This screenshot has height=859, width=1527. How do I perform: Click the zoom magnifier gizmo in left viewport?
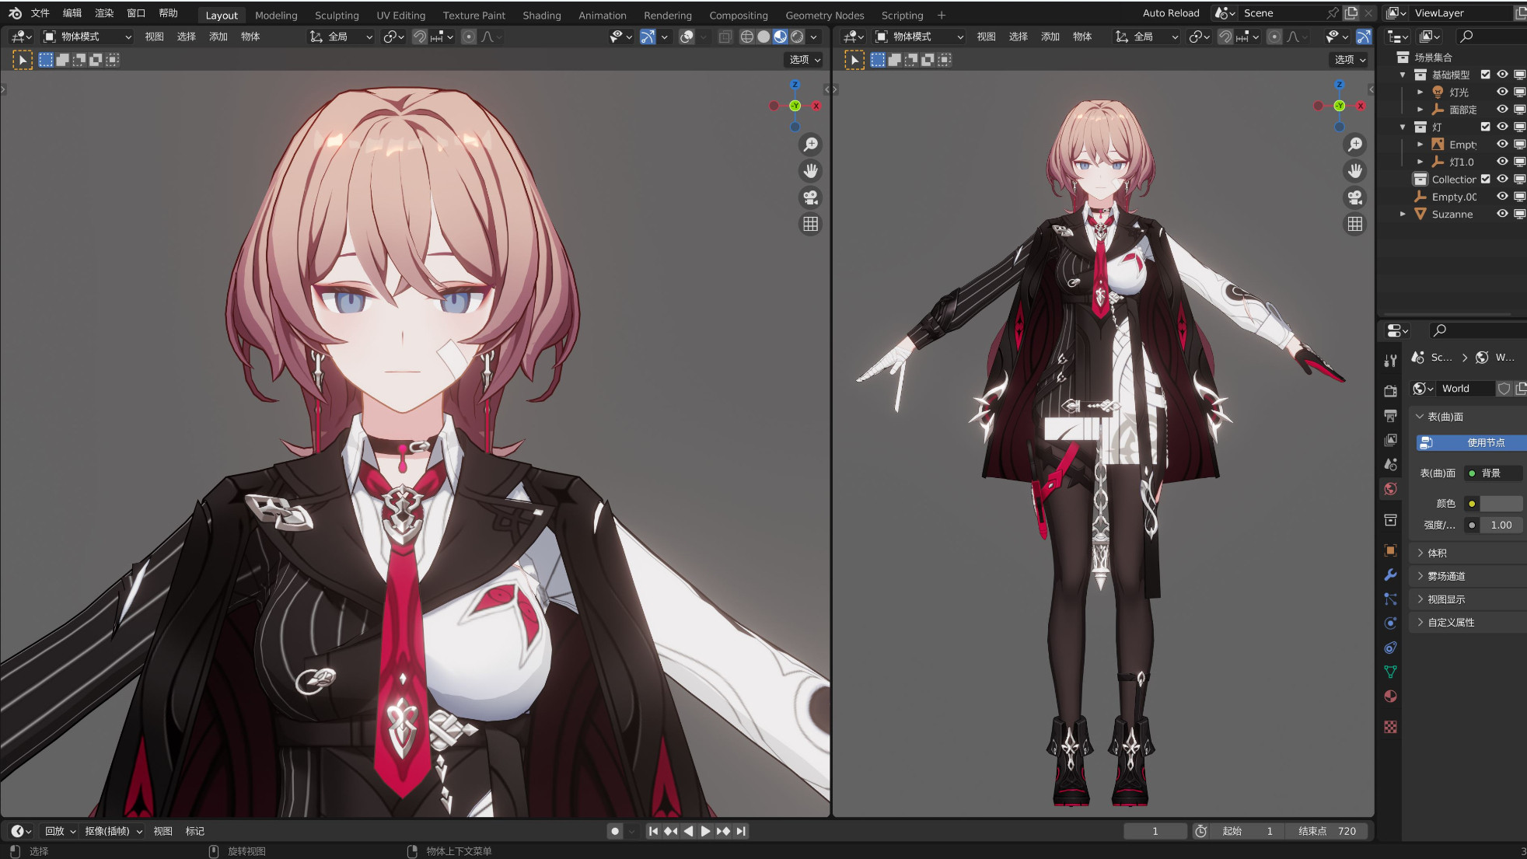pos(810,145)
